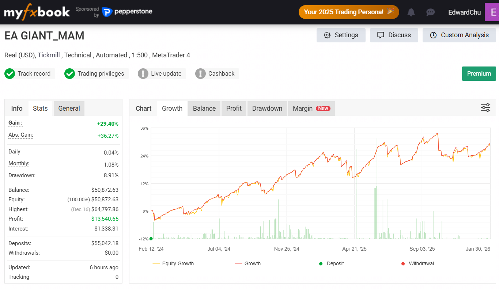Toggle the Withdrawal legend series

[x=417, y=263]
